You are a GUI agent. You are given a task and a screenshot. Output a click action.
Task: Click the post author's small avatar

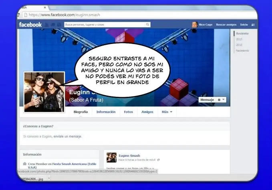click(111, 158)
